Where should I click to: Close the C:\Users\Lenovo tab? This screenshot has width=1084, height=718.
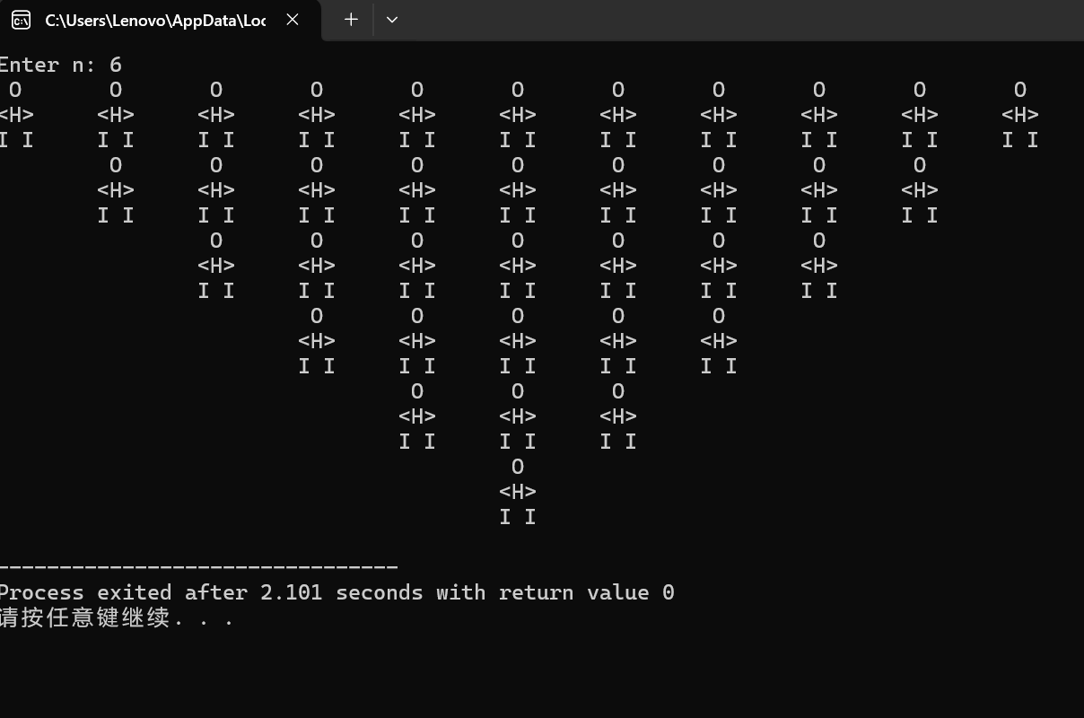click(293, 20)
